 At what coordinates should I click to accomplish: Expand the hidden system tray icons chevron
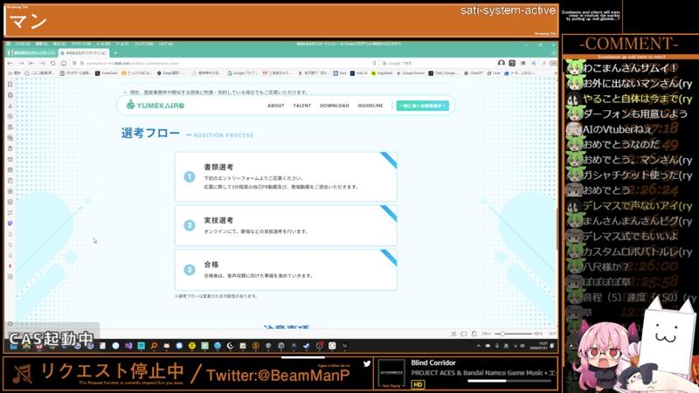point(478,346)
